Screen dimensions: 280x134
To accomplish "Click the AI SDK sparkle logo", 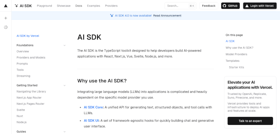I will click(x=16, y=6).
